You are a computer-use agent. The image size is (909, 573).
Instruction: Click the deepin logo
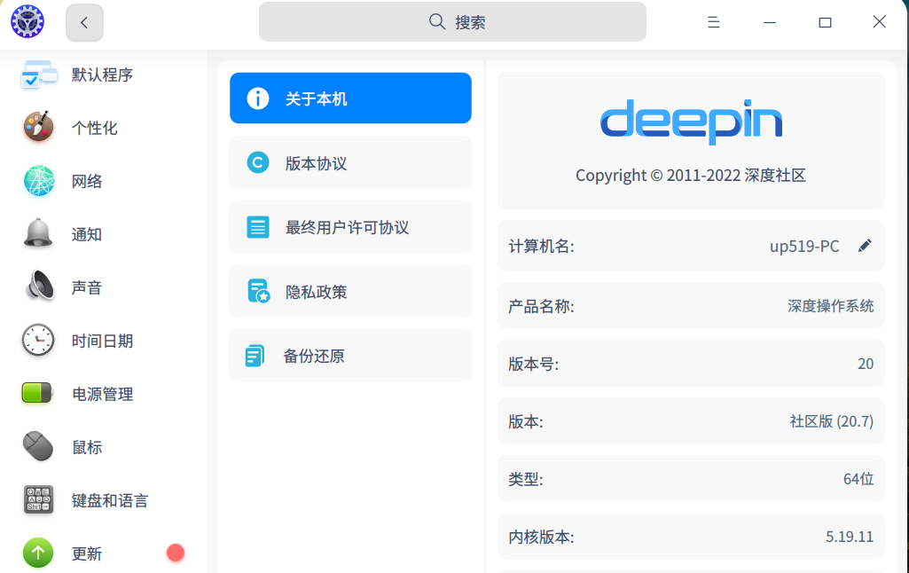pyautogui.click(x=691, y=122)
